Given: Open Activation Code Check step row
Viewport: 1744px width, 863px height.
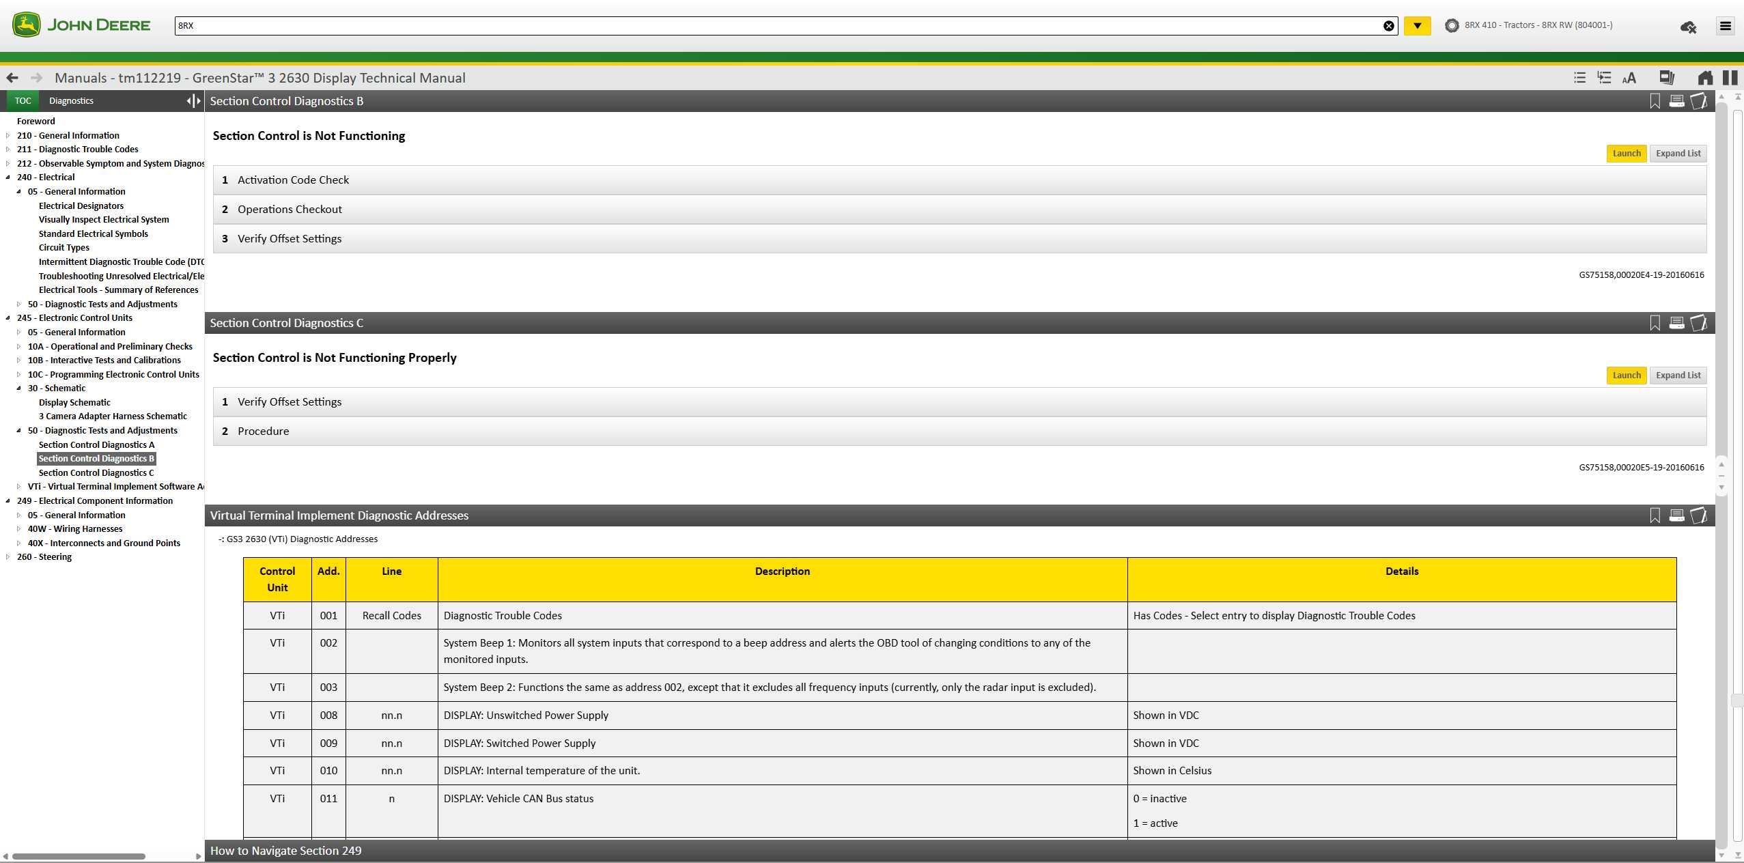Looking at the screenshot, I should point(294,180).
